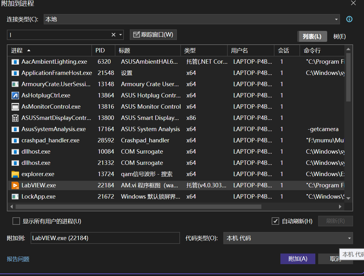Viewport: 364px width, 276px height.
Task: Click the AsMonitorControl.exe window icon
Action: (15, 107)
